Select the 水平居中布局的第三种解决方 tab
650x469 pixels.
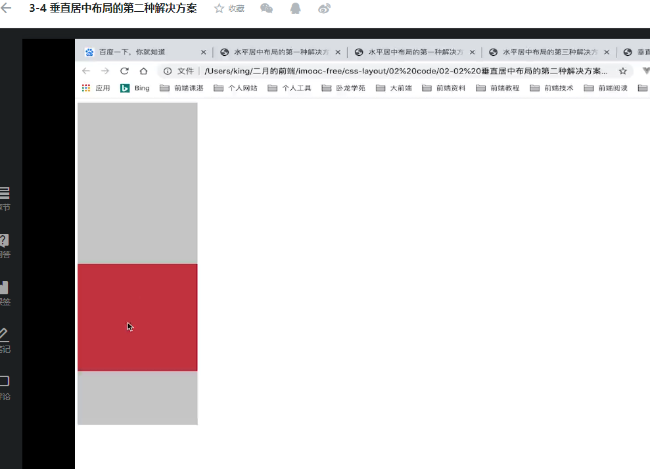tap(549, 52)
